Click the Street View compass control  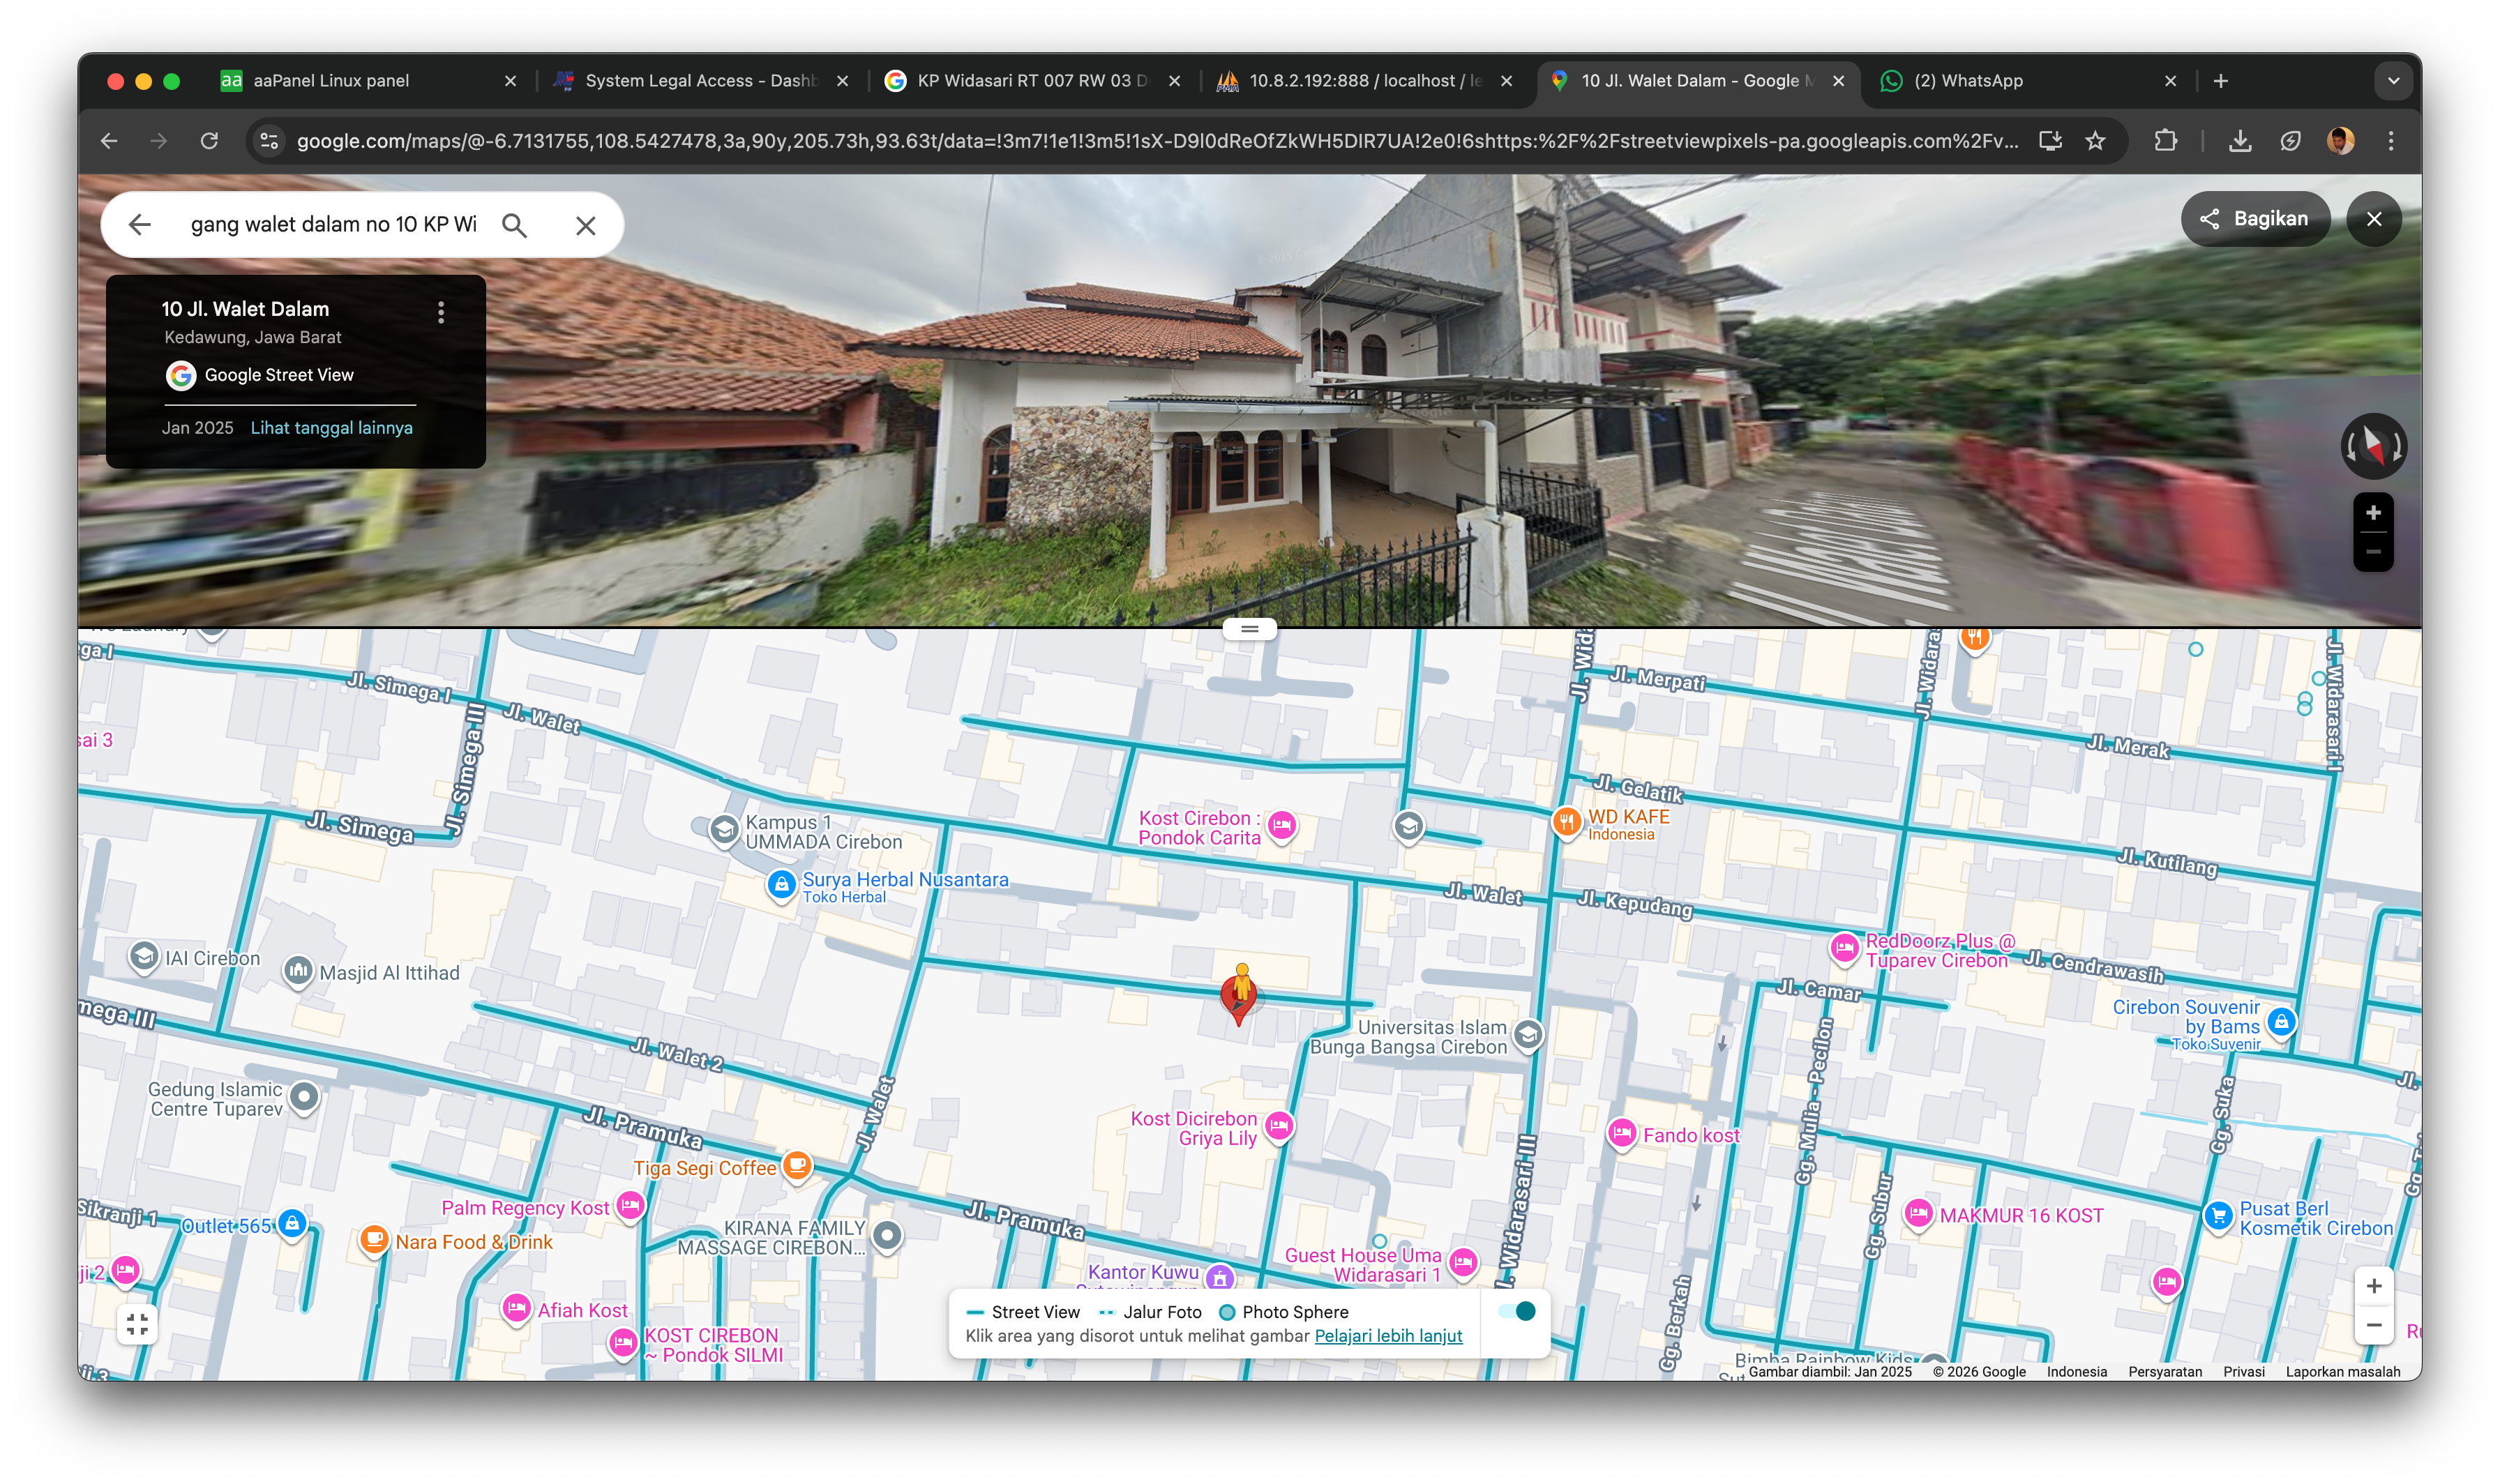(x=2373, y=445)
